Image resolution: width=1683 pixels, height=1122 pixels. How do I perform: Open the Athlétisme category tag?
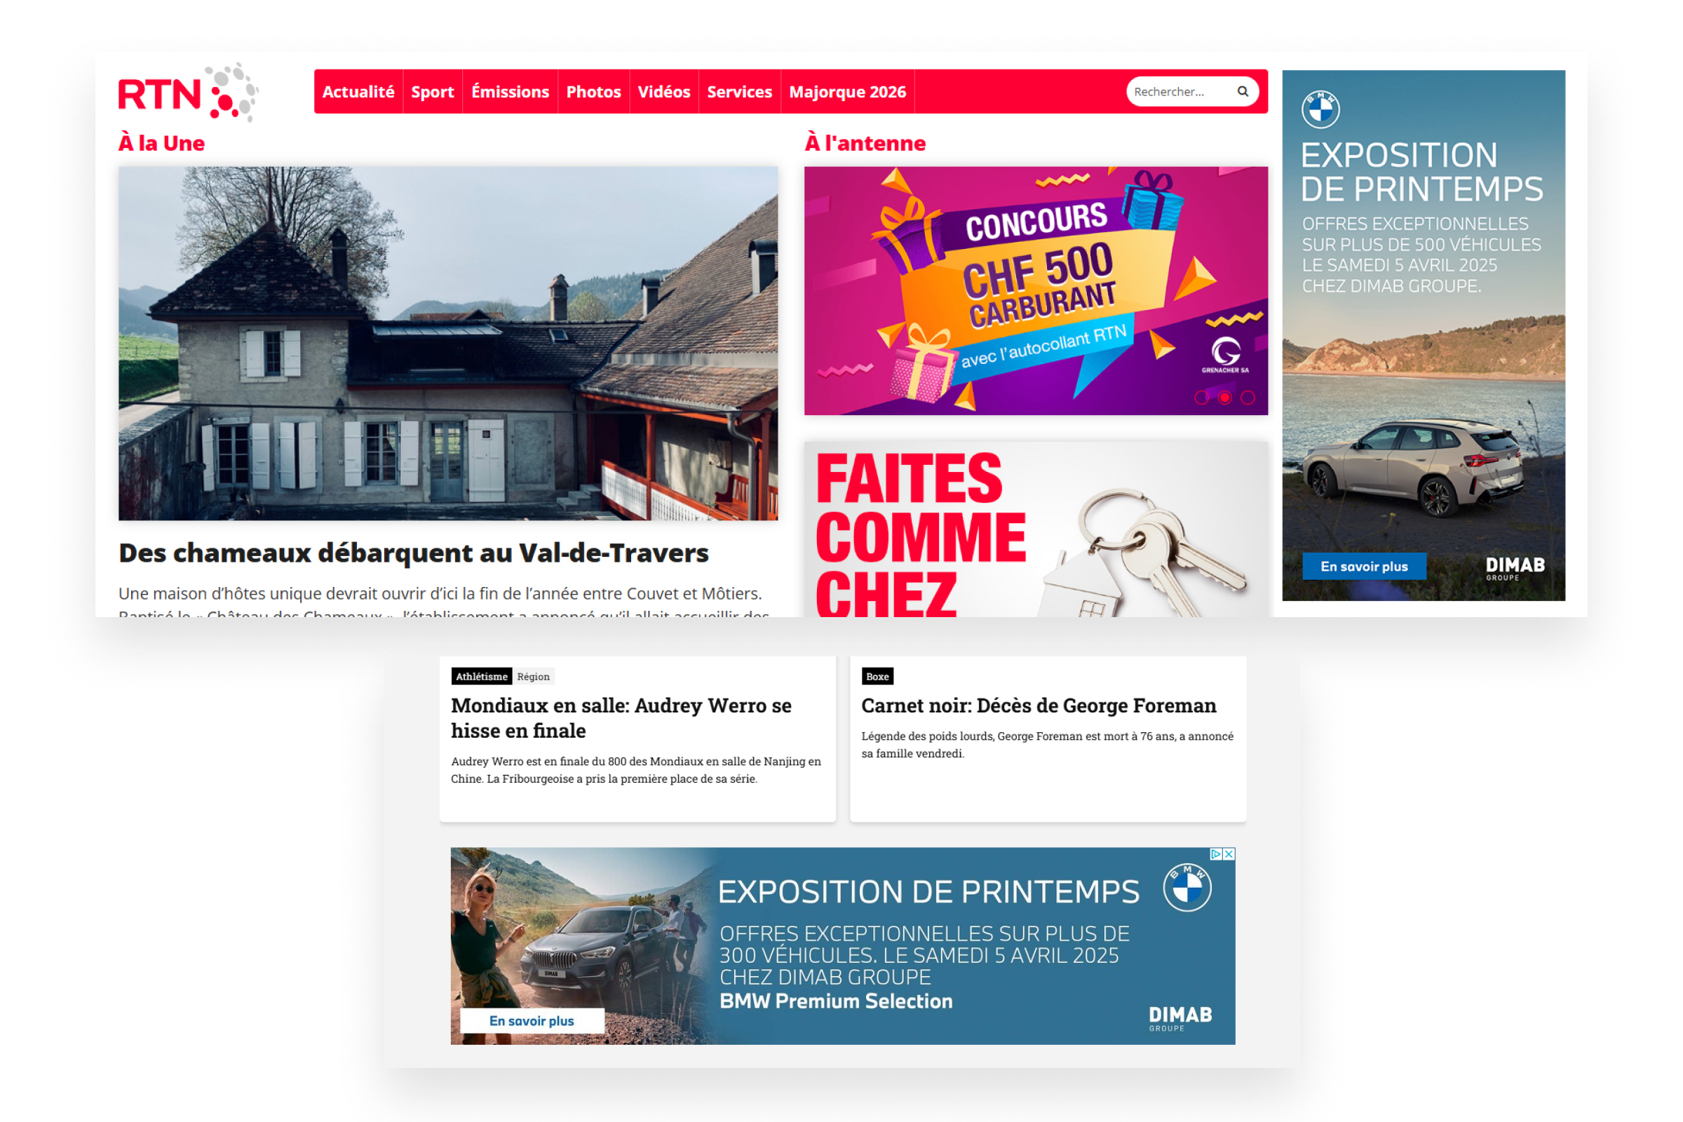click(x=482, y=676)
